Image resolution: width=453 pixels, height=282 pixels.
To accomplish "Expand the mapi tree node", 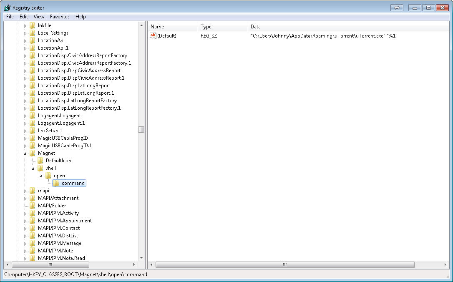I will pos(26,191).
